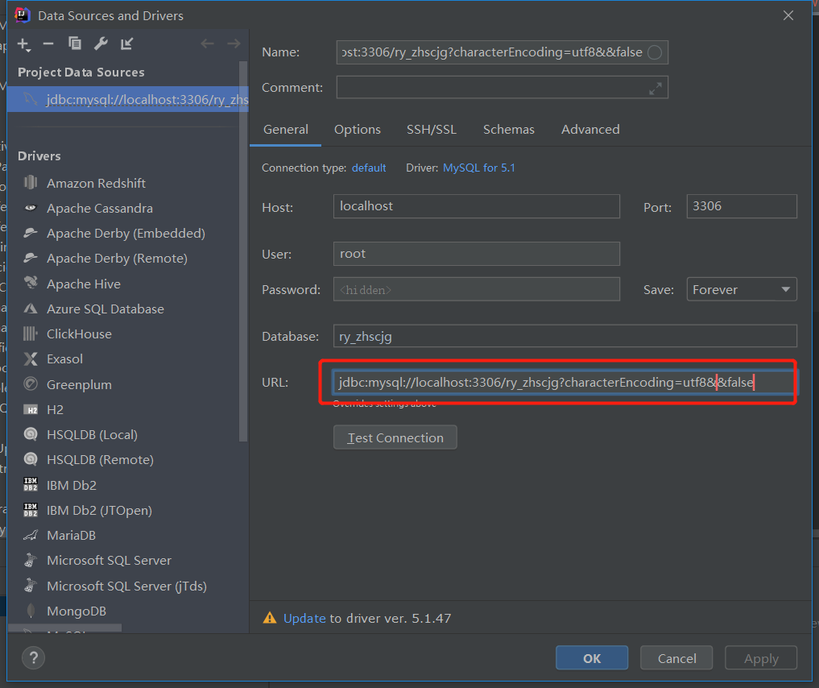Open the Schemas tab

[509, 130]
